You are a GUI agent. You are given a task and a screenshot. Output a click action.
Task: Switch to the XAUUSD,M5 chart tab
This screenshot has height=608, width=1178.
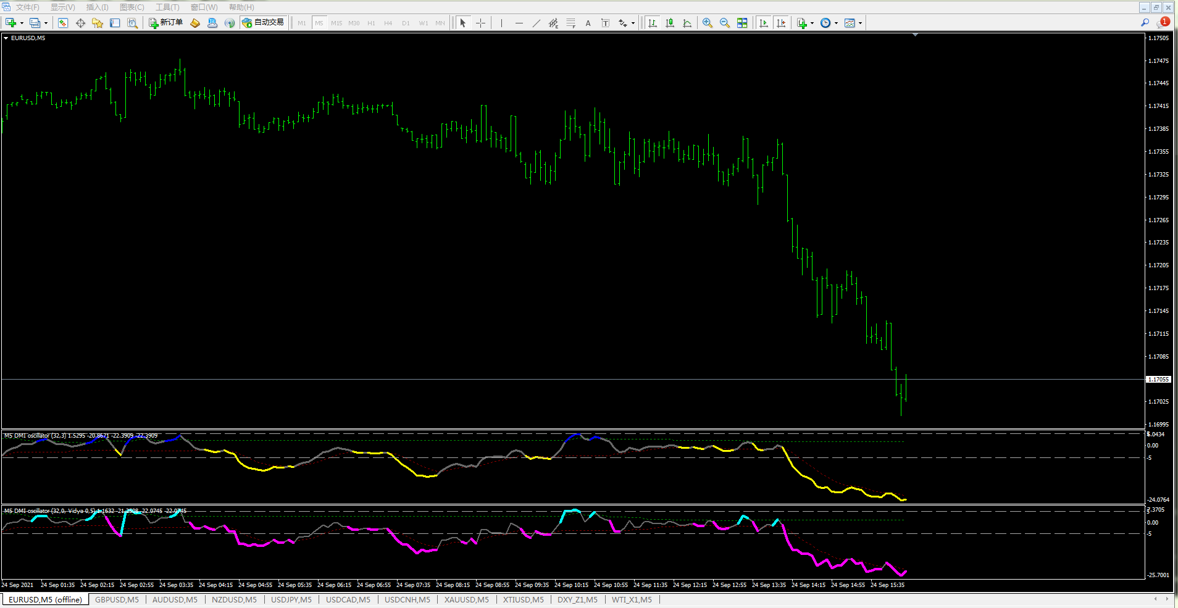coord(466,599)
